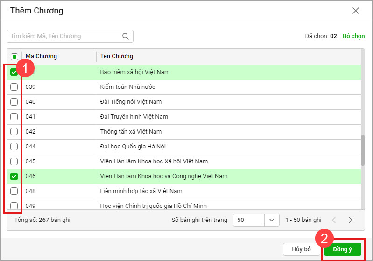Close the Thêm Chương dialog
Image resolution: width=373 pixels, height=261 pixels.
pyautogui.click(x=356, y=11)
